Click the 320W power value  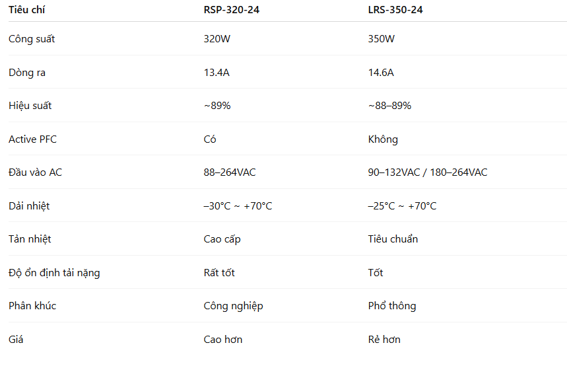[x=217, y=39]
